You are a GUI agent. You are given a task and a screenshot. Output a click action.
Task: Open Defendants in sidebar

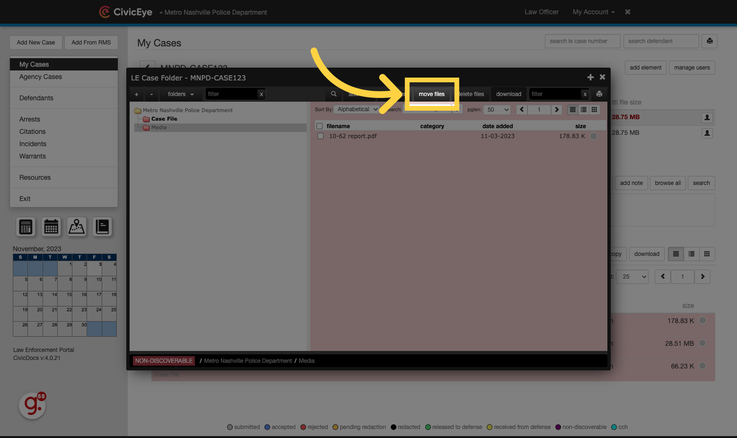tap(64, 98)
